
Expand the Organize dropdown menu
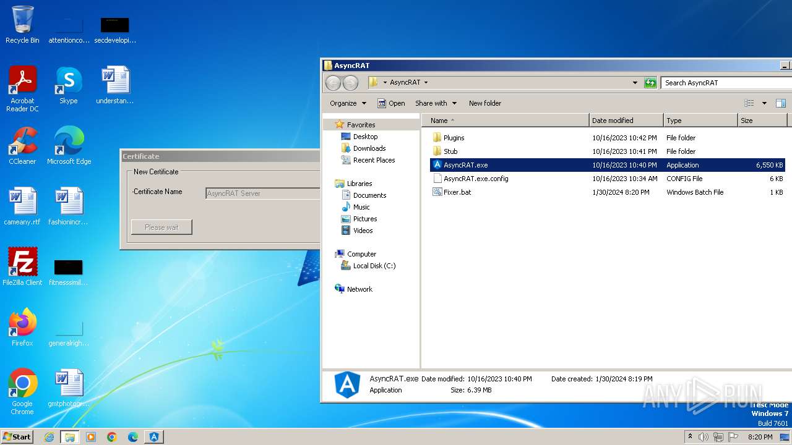[x=348, y=103]
